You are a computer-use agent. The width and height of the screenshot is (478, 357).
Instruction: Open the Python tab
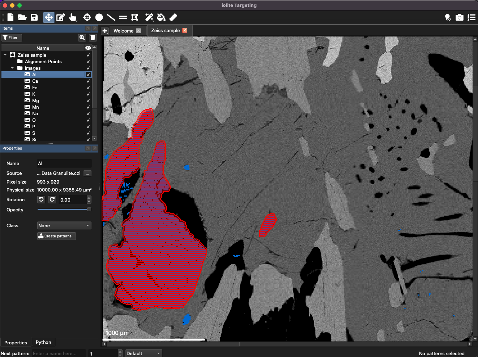point(43,342)
